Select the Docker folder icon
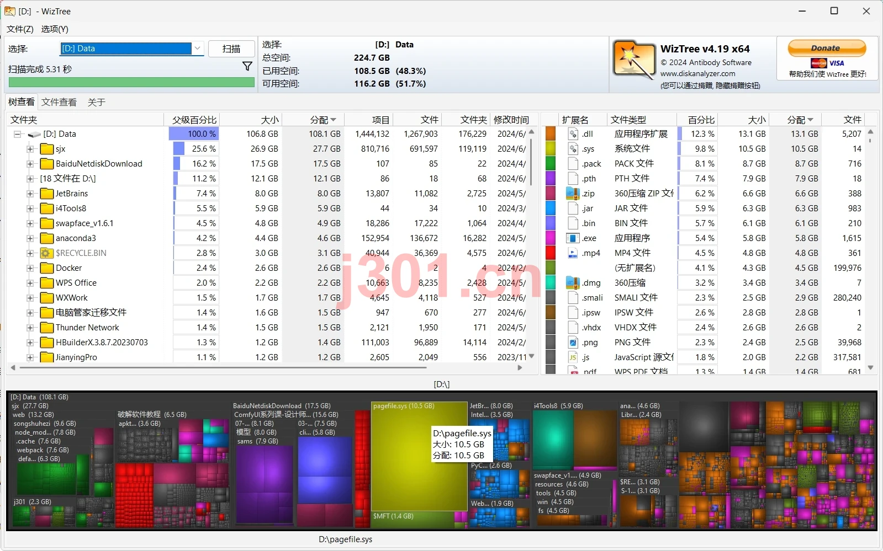The height and width of the screenshot is (551, 883). [47, 268]
